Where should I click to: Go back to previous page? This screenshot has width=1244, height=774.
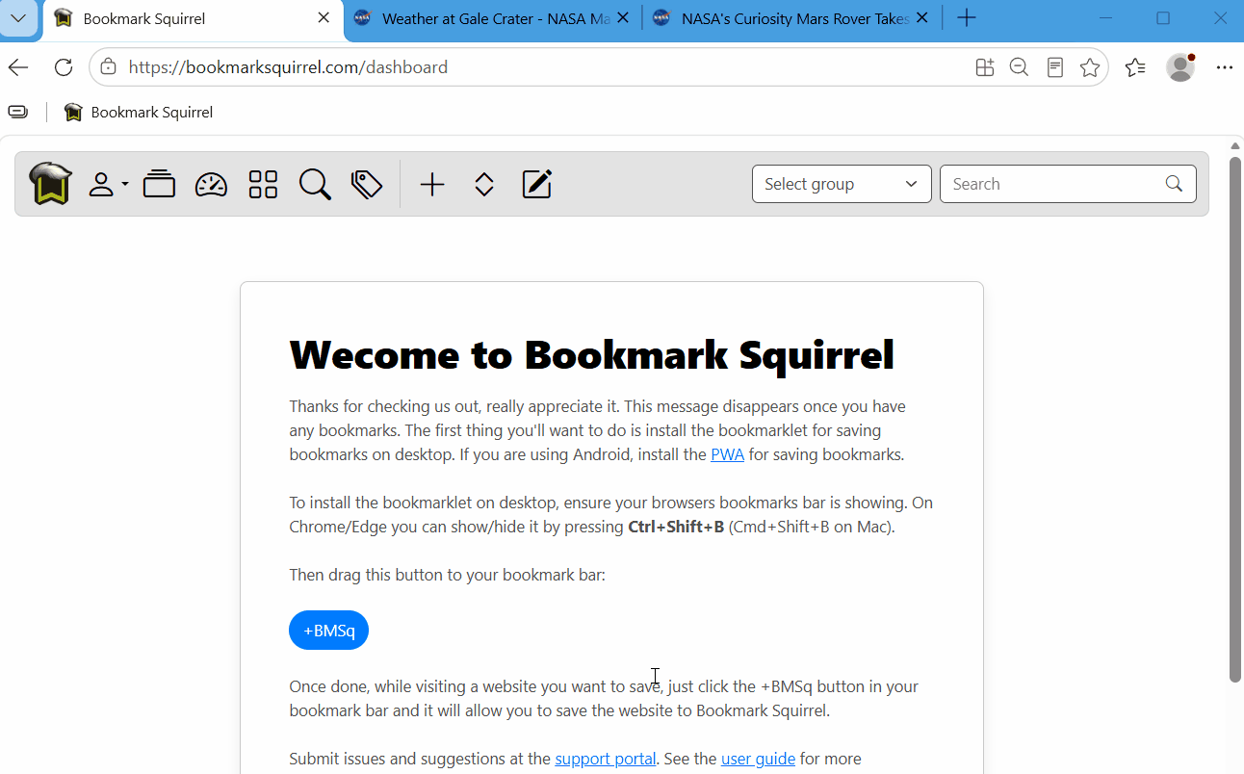(18, 67)
